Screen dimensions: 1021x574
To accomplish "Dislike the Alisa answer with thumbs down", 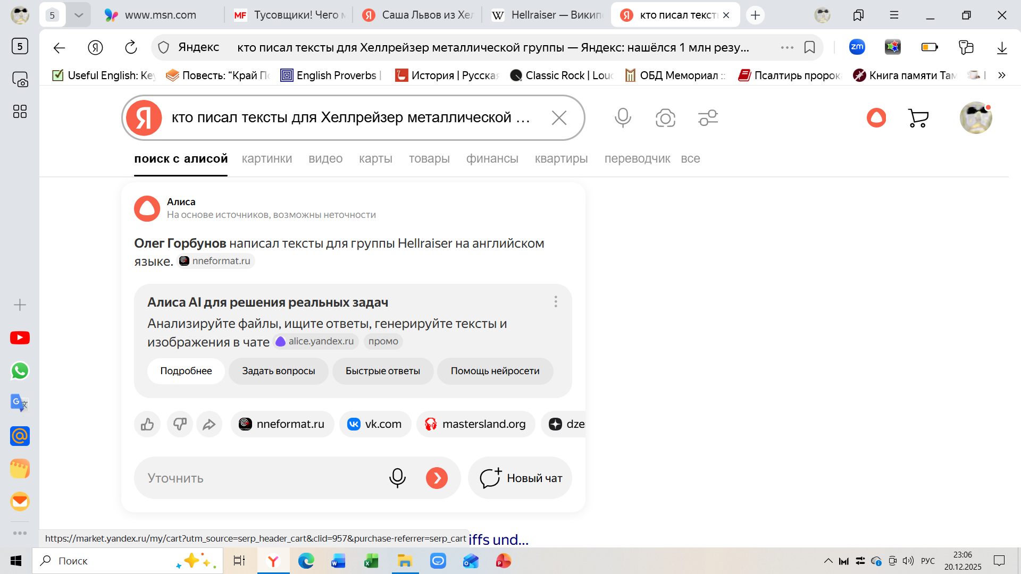I will 180,424.
